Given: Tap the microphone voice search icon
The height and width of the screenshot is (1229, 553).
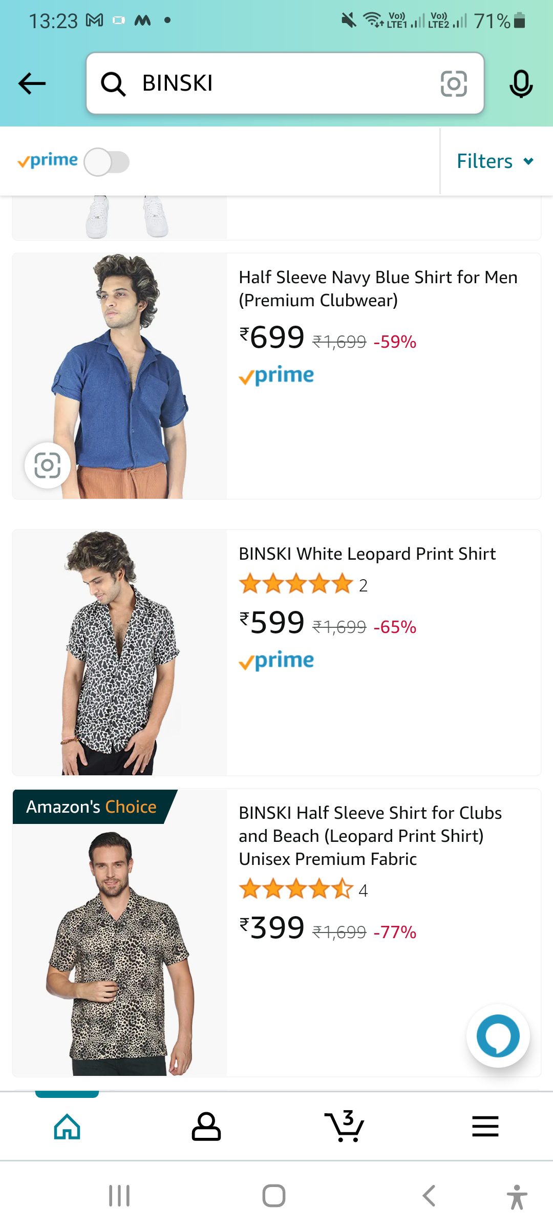Looking at the screenshot, I should pyautogui.click(x=521, y=83).
